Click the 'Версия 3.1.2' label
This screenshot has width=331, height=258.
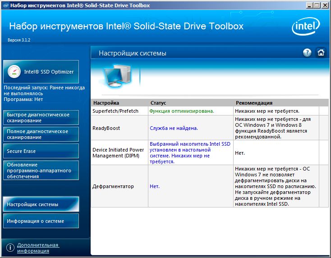pyautogui.click(x=19, y=40)
